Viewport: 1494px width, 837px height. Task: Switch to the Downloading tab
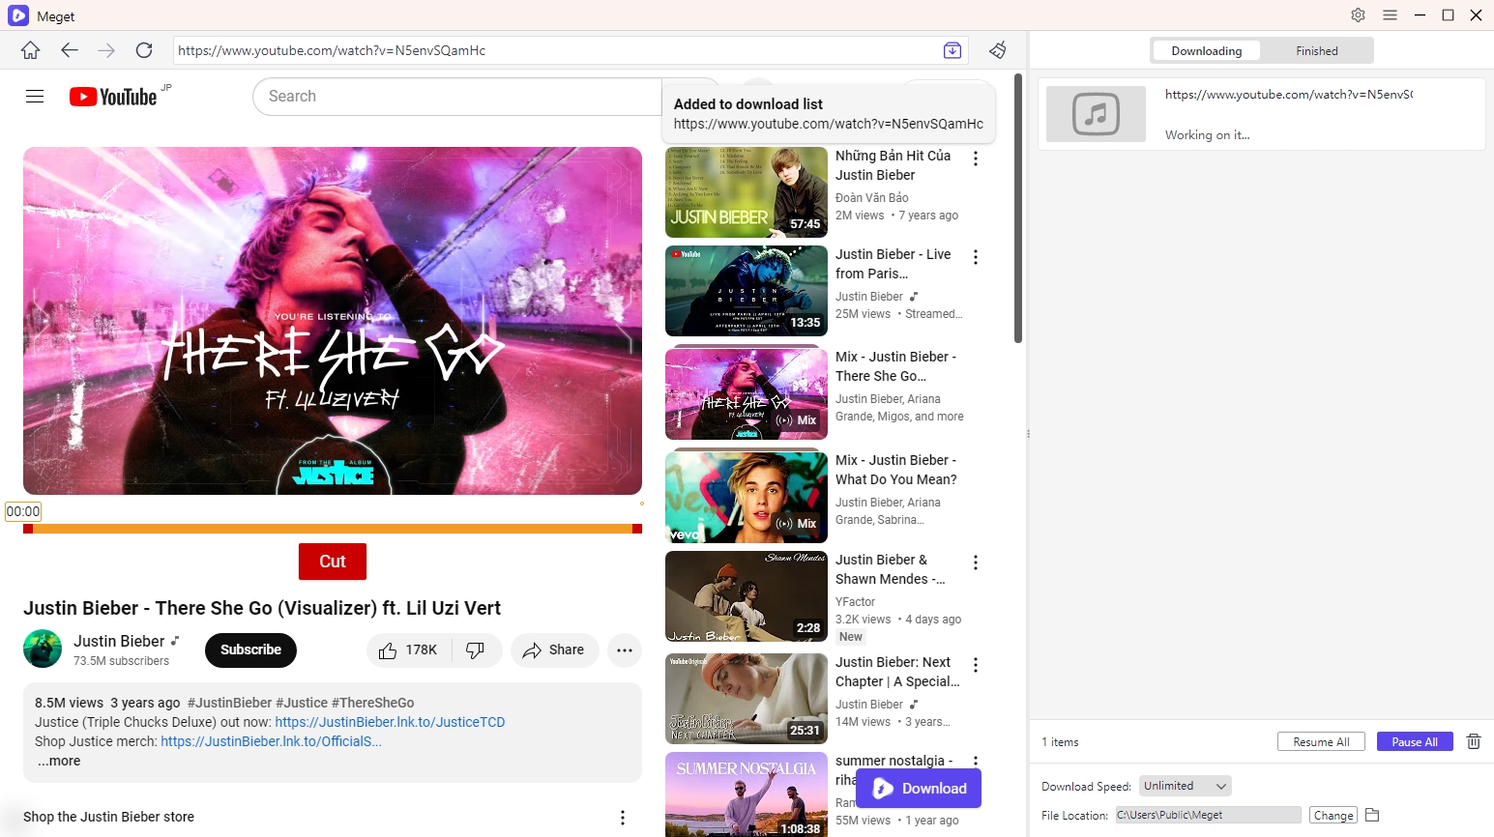pyautogui.click(x=1207, y=51)
